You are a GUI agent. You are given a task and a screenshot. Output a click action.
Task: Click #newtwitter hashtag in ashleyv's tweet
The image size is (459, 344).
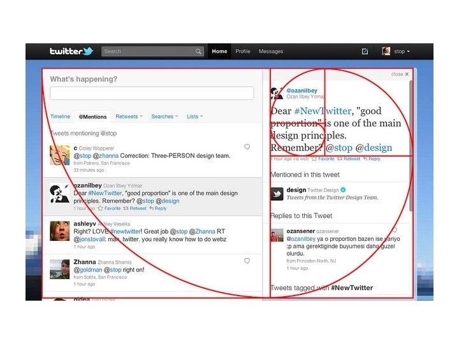tap(126, 231)
